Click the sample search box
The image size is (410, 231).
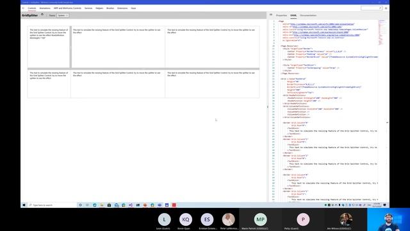tap(372, 8)
